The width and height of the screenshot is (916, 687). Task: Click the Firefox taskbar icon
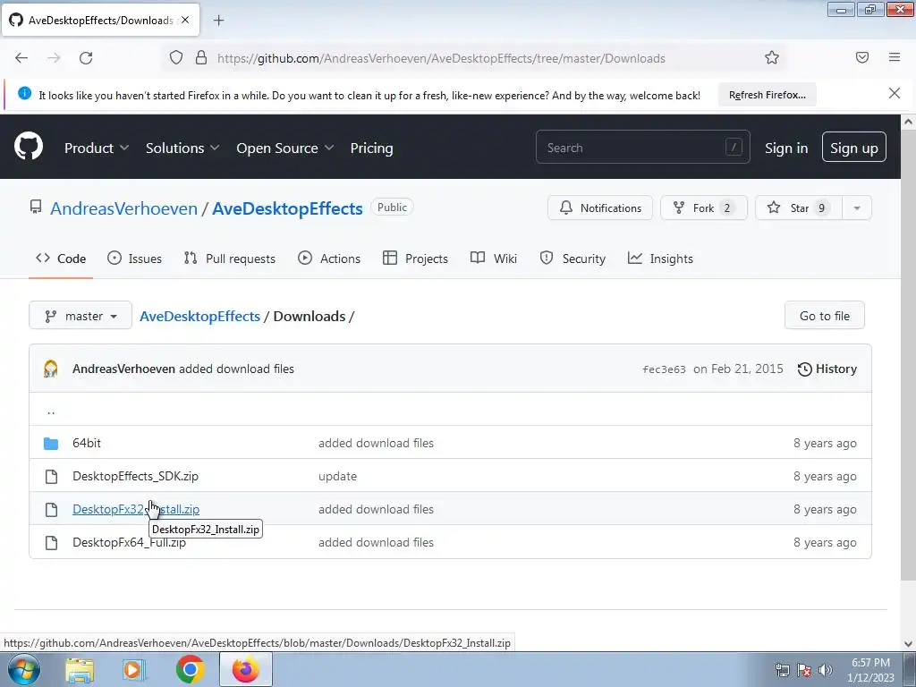coord(246,669)
